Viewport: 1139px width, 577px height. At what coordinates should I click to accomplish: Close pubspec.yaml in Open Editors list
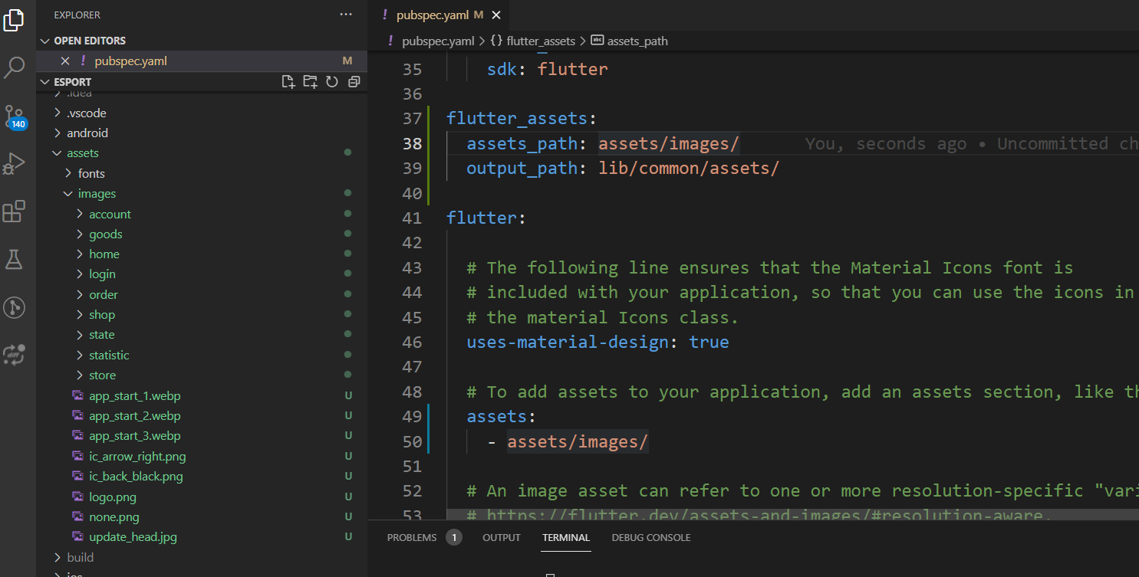65,61
